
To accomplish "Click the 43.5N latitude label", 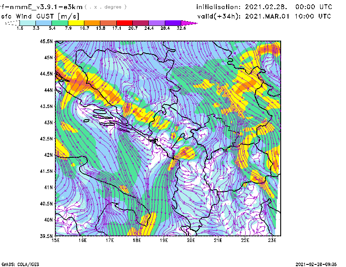I will pyautogui.click(x=46, y=106).
